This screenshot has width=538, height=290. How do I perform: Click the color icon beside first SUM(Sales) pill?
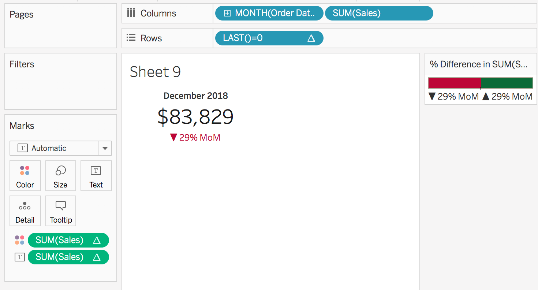[x=19, y=240]
